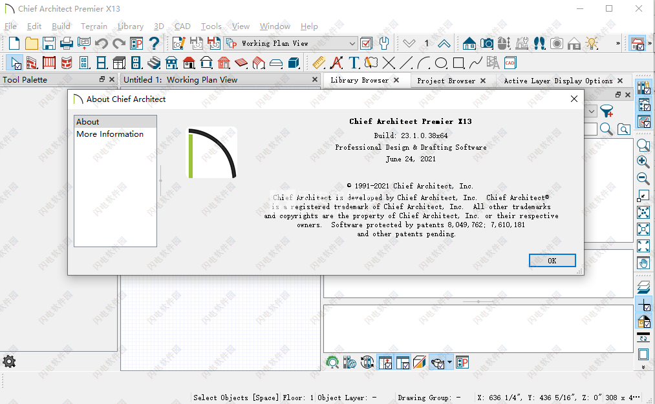Close the About Chief Architect dialog
The height and width of the screenshot is (404, 655).
(x=574, y=99)
